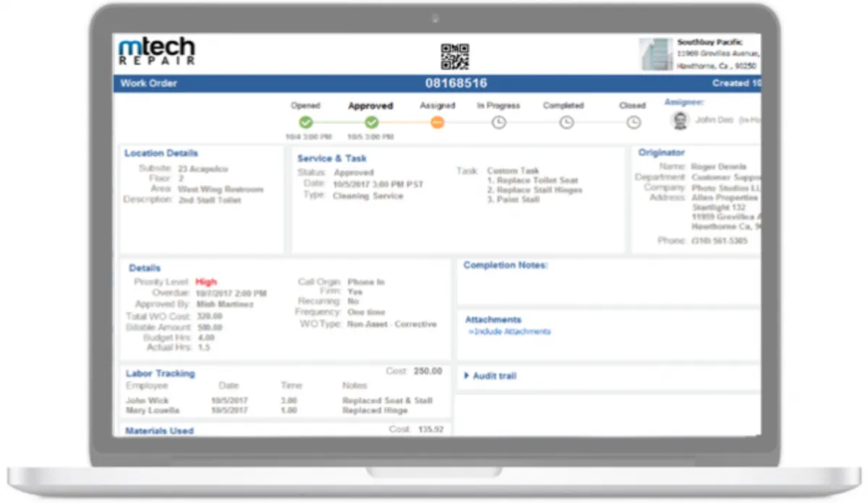
Task: Click the Service & Task heading
Action: 332,158
